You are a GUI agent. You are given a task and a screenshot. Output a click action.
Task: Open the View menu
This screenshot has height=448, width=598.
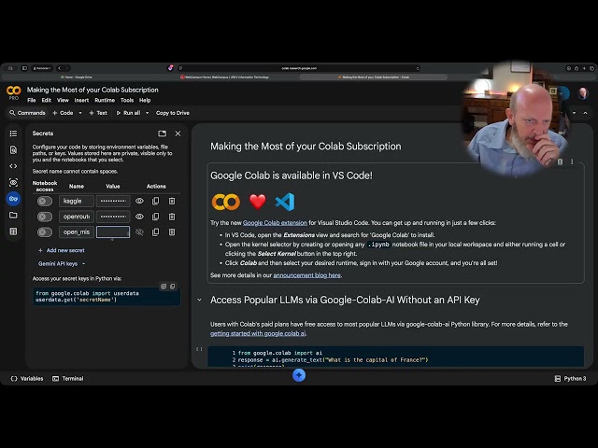[x=63, y=100]
